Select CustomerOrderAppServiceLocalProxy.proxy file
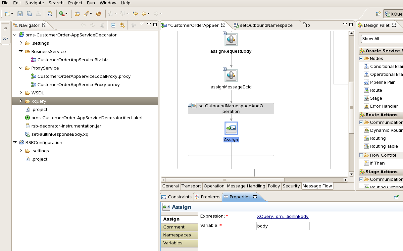This screenshot has height=251, width=403. (84, 76)
